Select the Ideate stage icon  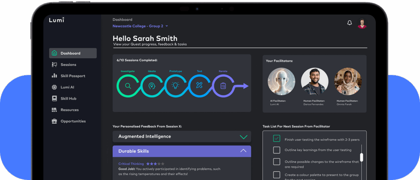tap(152, 86)
